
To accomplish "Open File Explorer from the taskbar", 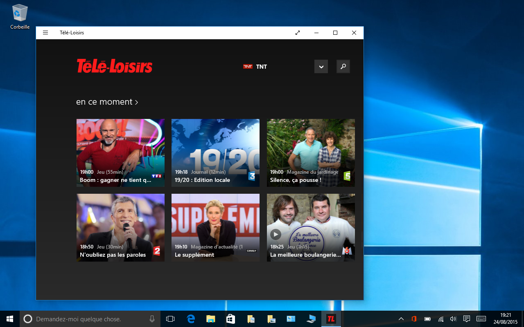I will (210, 319).
